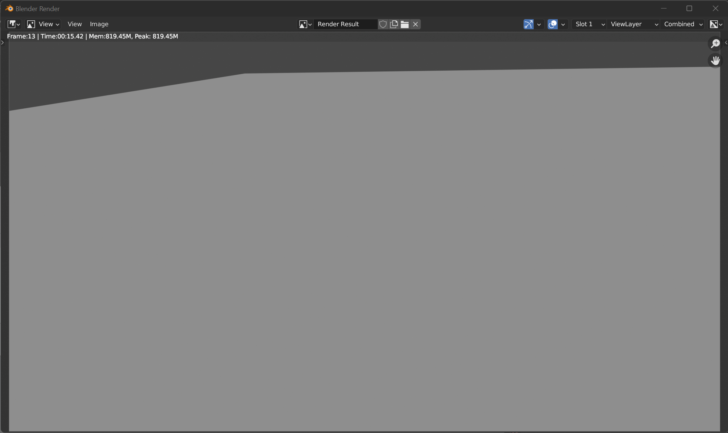Create new image with the New Image icon
The width and height of the screenshot is (728, 433).
click(x=394, y=24)
